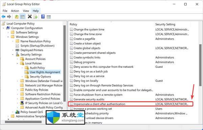Click the policy icon beside Create a pagefile

tap(71, 39)
